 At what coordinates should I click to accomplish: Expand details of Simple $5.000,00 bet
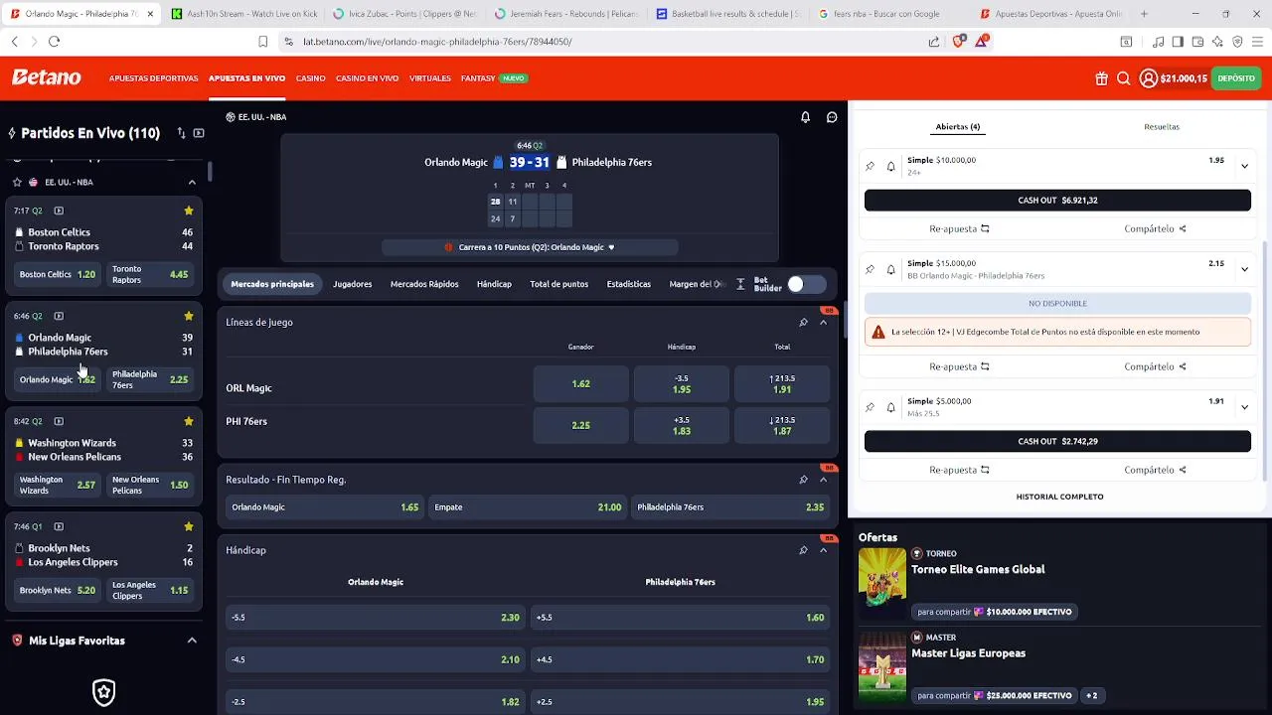1244,407
